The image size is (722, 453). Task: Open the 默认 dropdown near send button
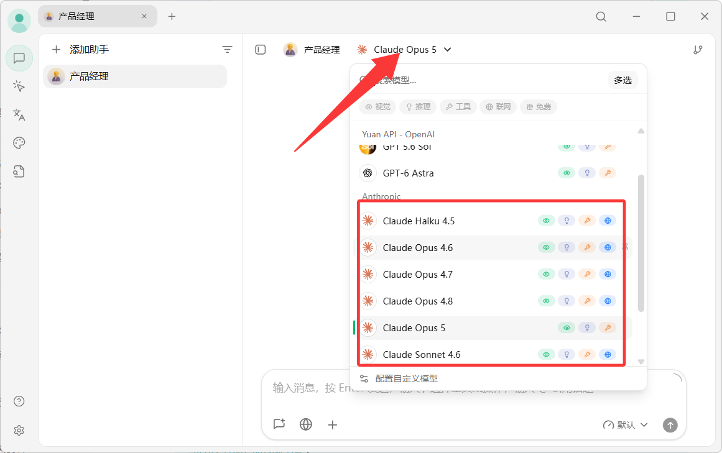(626, 425)
